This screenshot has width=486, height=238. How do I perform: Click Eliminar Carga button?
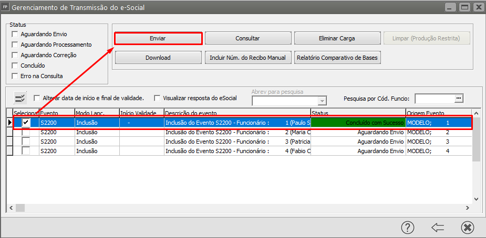pyautogui.click(x=337, y=39)
